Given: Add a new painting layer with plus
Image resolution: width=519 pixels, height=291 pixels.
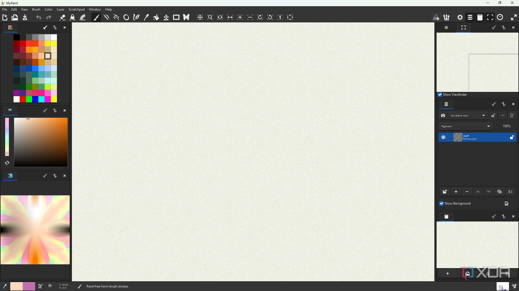Looking at the screenshot, I should (x=456, y=192).
